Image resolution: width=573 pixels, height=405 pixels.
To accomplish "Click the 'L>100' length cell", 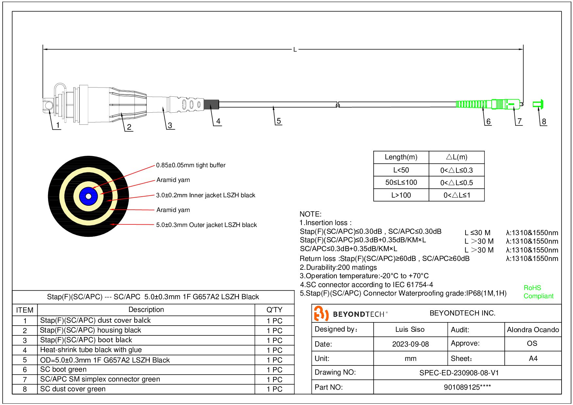I will 401,195.
